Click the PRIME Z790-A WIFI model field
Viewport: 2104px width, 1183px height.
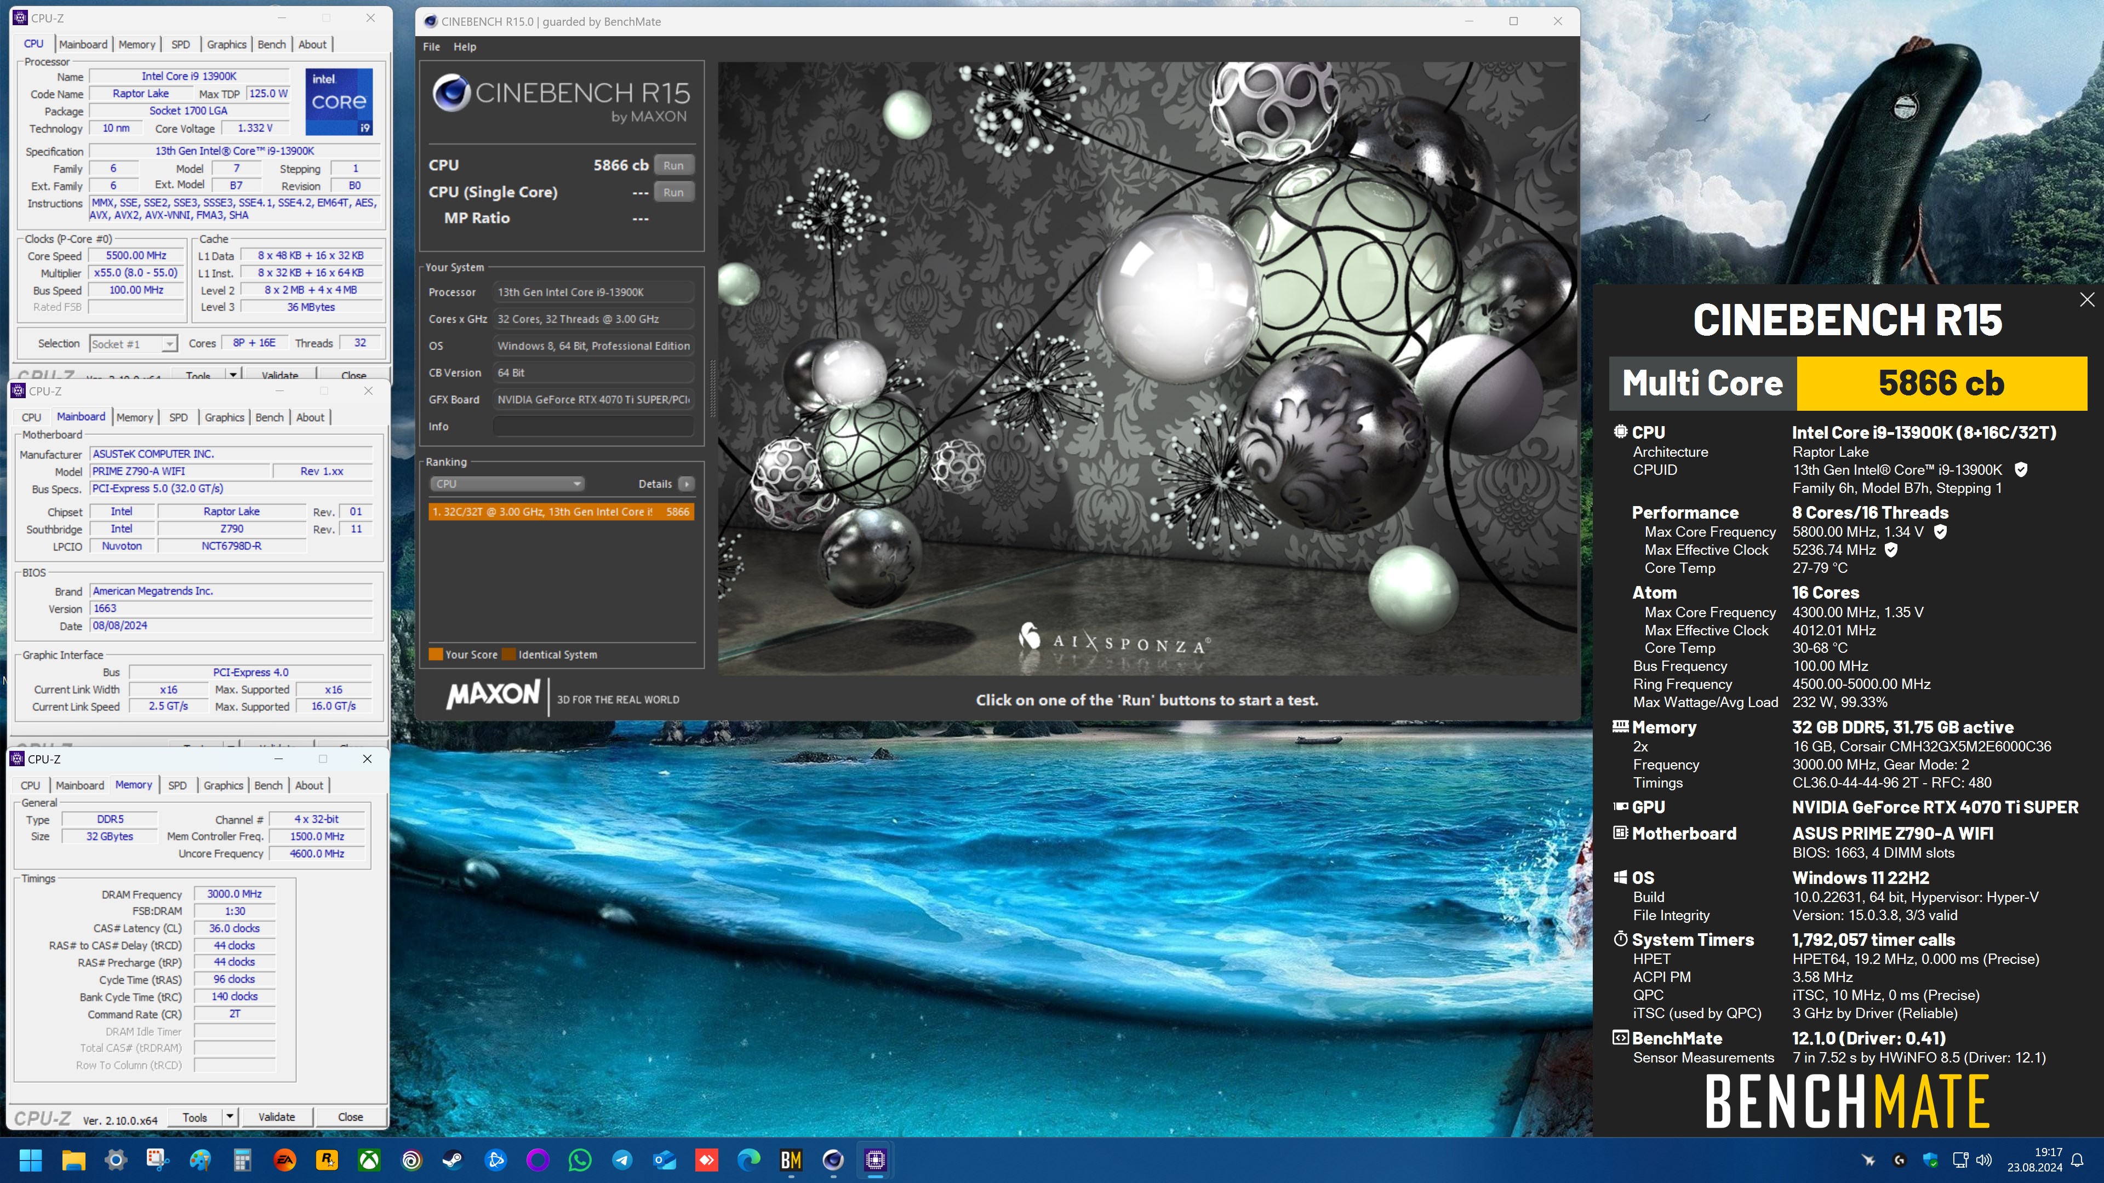(180, 471)
